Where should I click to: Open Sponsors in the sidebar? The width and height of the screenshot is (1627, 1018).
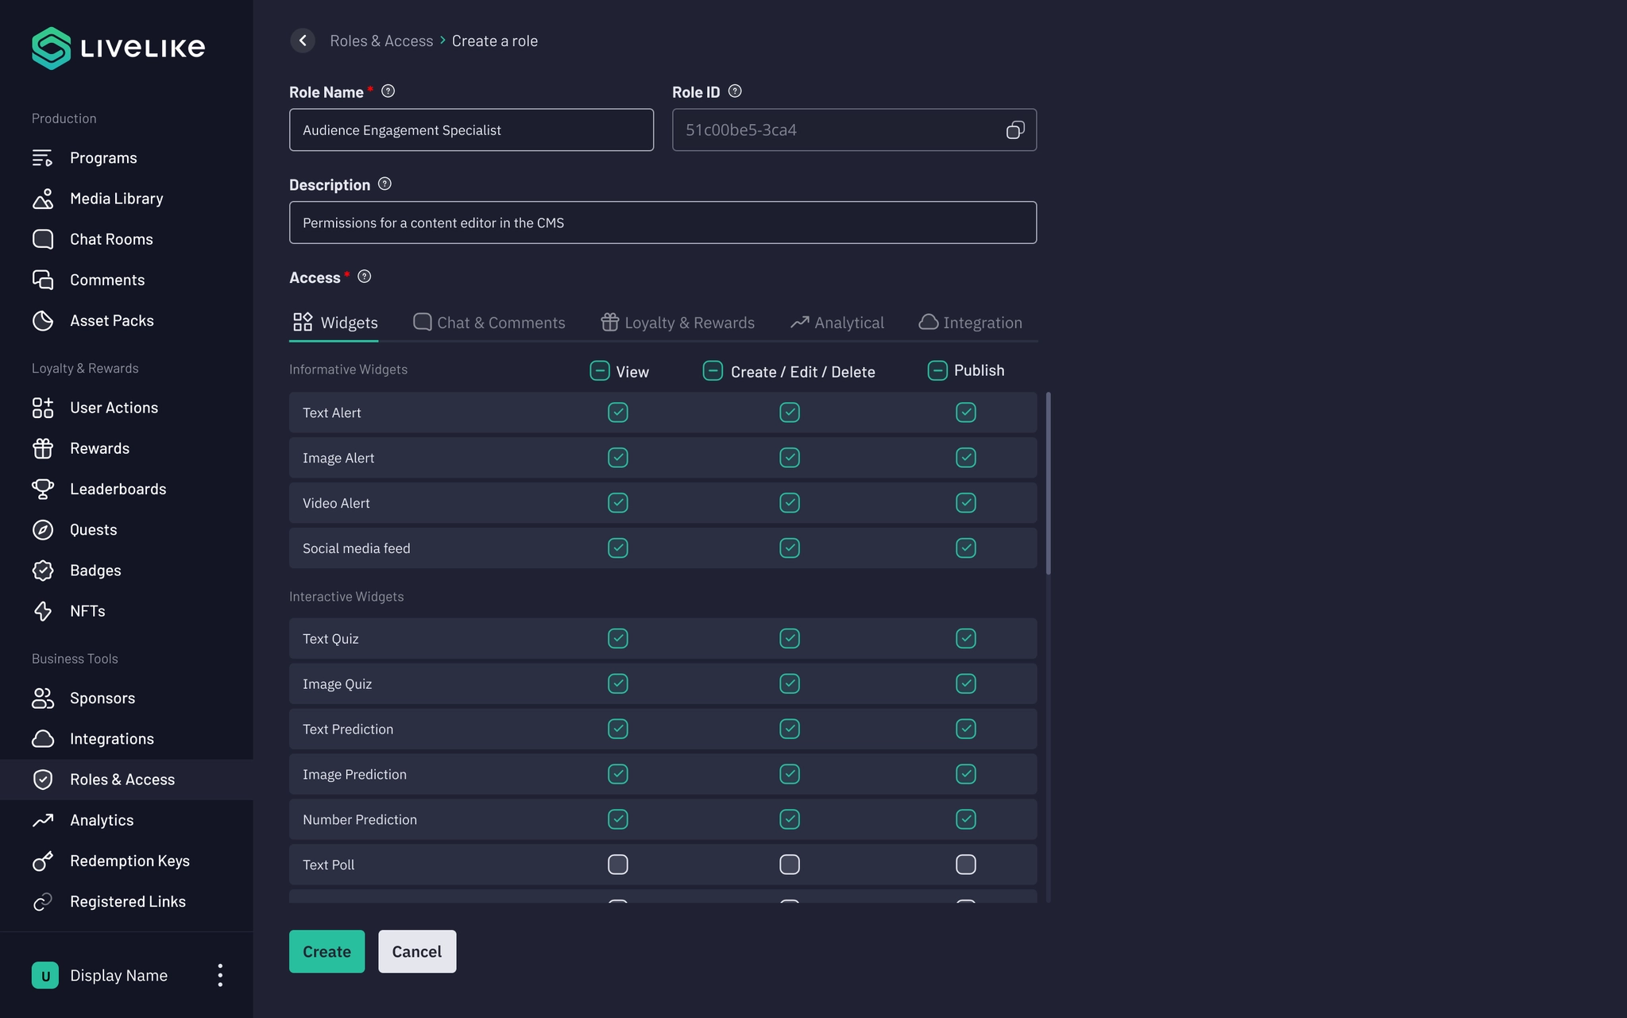126,699
